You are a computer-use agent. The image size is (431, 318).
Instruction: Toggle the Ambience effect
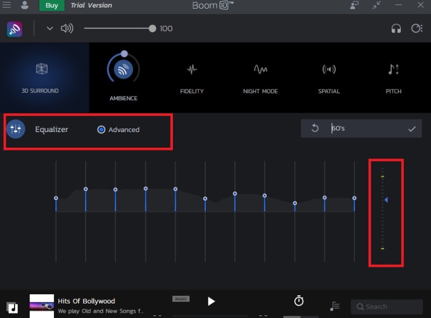[123, 70]
